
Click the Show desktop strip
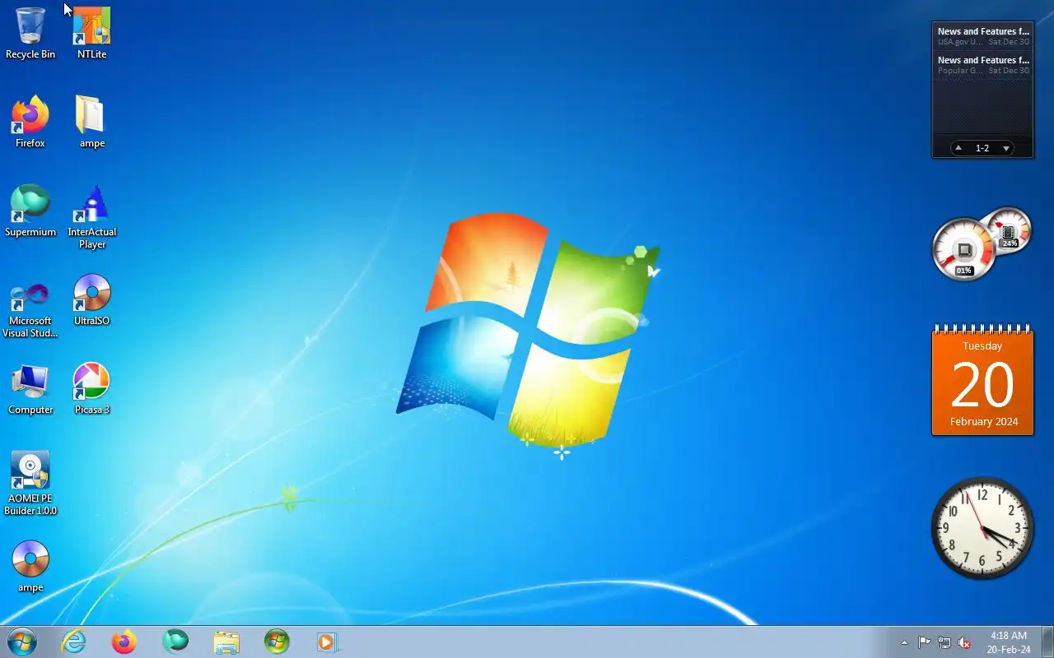[1047, 642]
